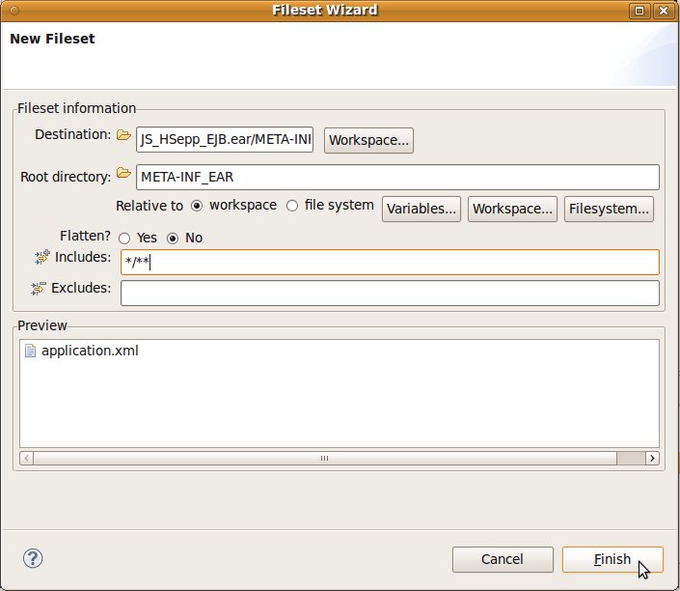
Task: Click the folder icon beside Root directory
Action: (x=123, y=174)
